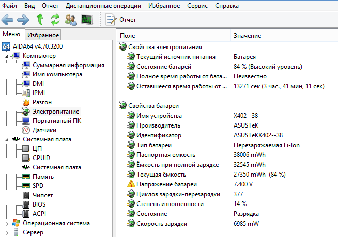Open the Отчёт menu in menu bar
The image size is (338, 237).
click(50, 6)
